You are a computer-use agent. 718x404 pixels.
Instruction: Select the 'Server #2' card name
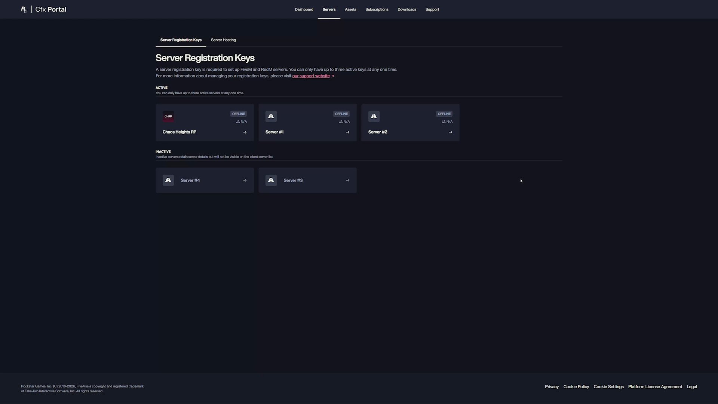tap(378, 132)
